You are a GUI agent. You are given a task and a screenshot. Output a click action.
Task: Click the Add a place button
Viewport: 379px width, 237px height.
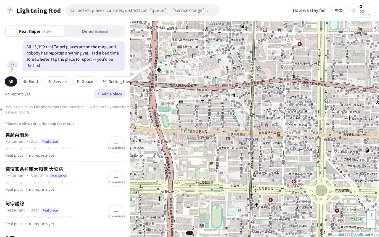tap(110, 94)
